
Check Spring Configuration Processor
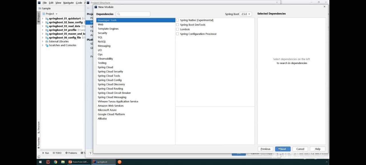[178, 34]
